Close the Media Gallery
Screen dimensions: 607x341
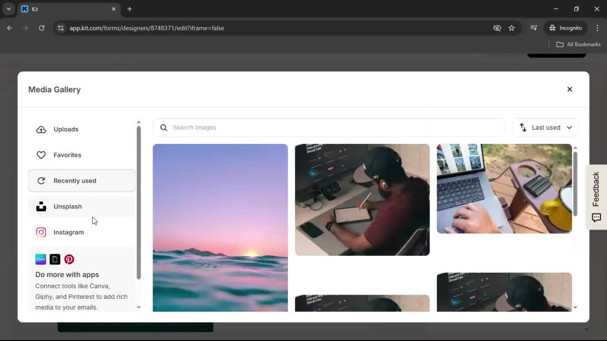(570, 89)
